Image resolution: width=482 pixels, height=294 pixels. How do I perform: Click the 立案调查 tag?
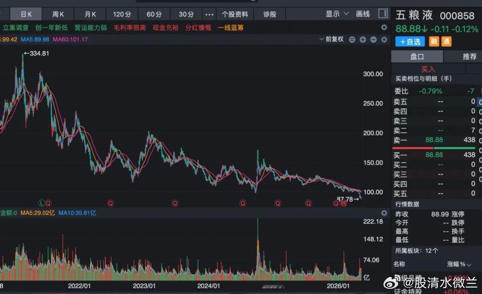pos(16,28)
